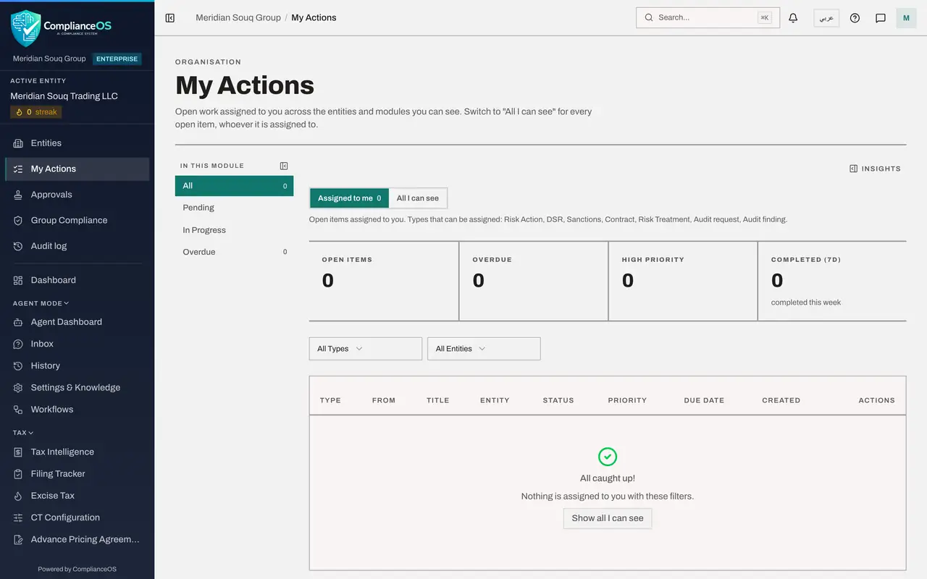Click the Excise Tax flame icon
The image size is (927, 579).
pyautogui.click(x=18, y=496)
